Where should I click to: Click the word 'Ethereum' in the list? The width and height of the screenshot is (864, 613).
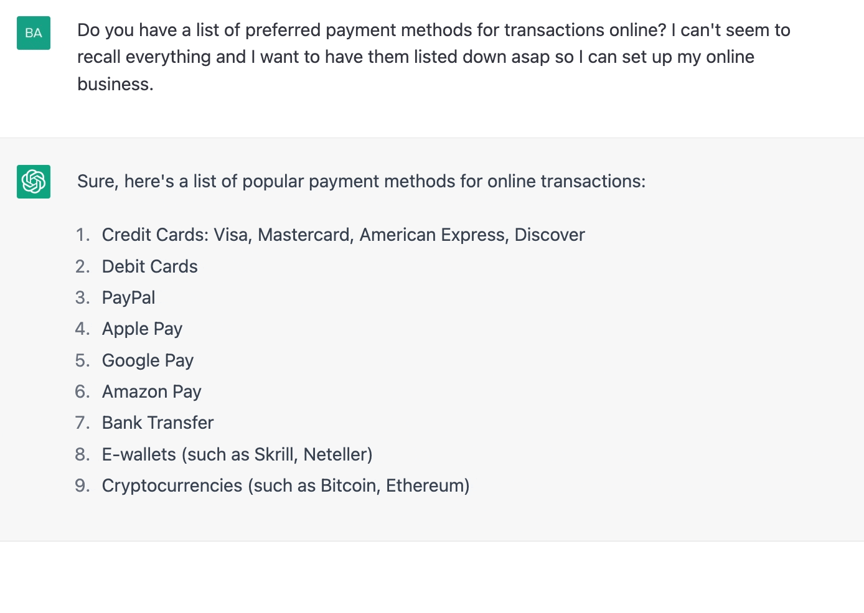coord(425,485)
